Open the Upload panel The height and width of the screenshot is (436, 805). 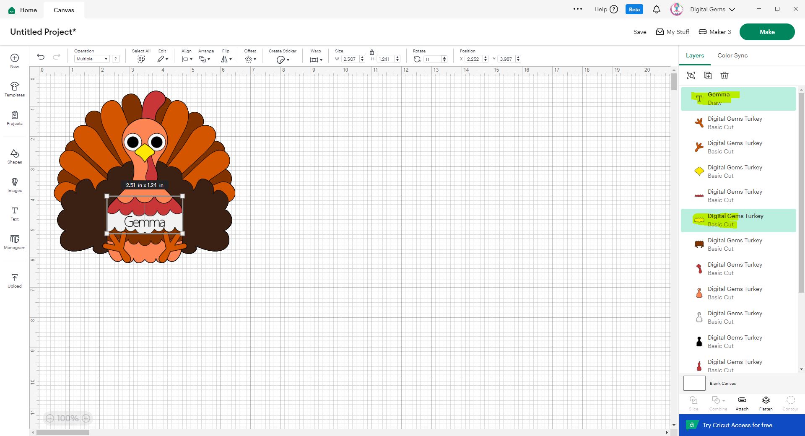15,280
